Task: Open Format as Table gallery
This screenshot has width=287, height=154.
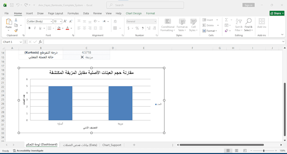Action: pos(182,25)
